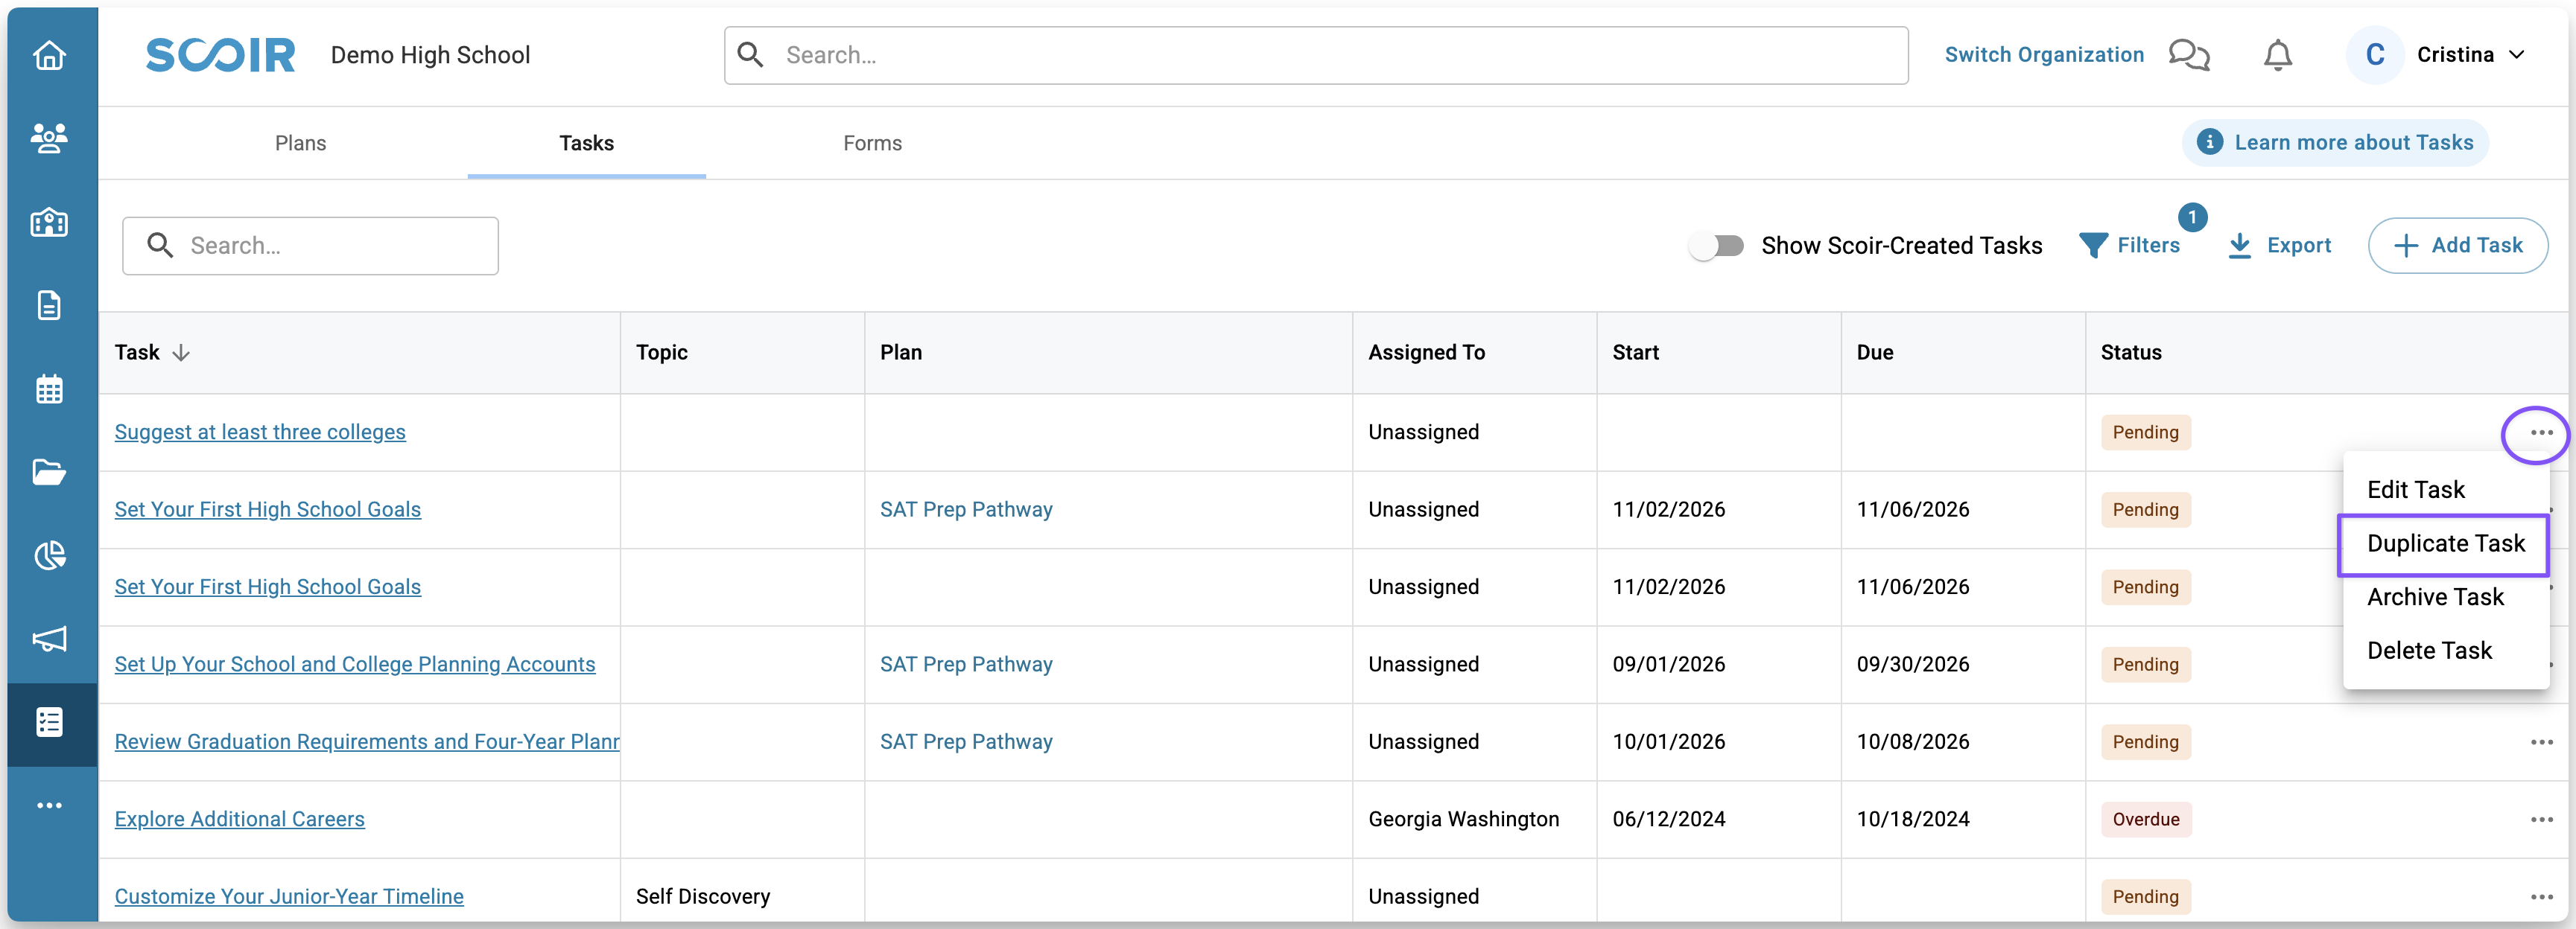Screen dimensions: 2576x929
Task: Click the Home icon in the sidebar
Action: click(x=49, y=56)
